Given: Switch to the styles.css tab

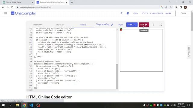Looking at the screenshot, I should (x=60, y=25).
